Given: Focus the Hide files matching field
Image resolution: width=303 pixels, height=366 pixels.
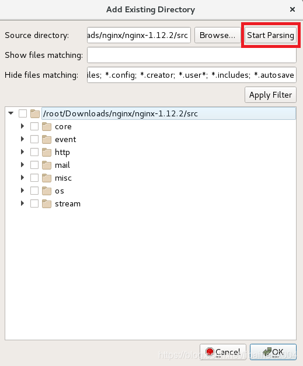Looking at the screenshot, I should (191, 75).
